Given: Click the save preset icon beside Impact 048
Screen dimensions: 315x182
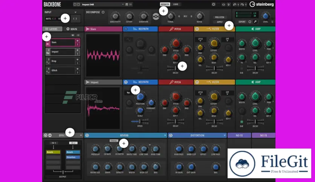Looking at the screenshot, I should 127,4.
